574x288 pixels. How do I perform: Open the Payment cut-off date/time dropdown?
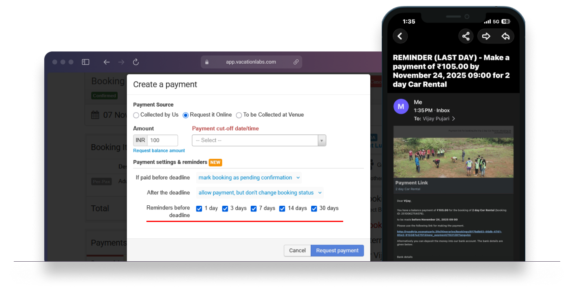tap(259, 140)
